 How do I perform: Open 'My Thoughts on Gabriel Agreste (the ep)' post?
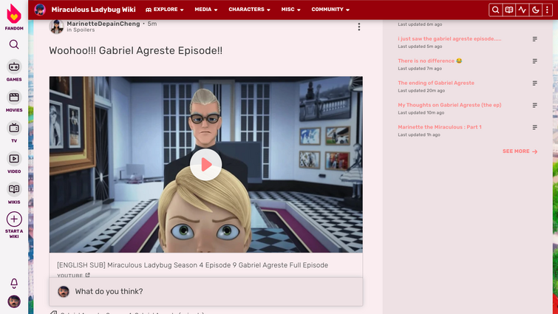pyautogui.click(x=449, y=105)
